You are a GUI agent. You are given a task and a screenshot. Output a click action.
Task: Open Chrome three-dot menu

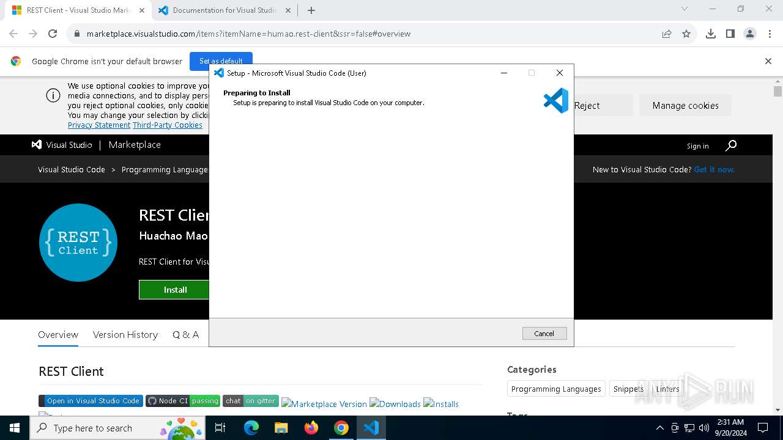point(770,34)
